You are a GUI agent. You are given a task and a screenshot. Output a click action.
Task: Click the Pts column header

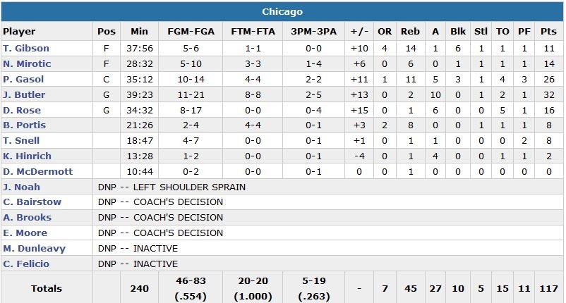tap(548, 32)
